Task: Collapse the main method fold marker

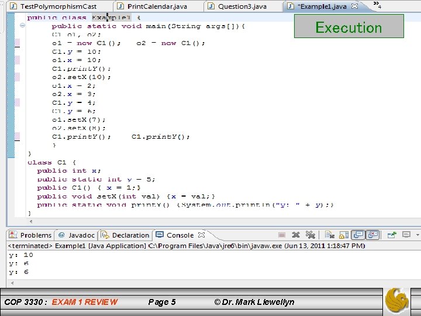Action: point(22,25)
